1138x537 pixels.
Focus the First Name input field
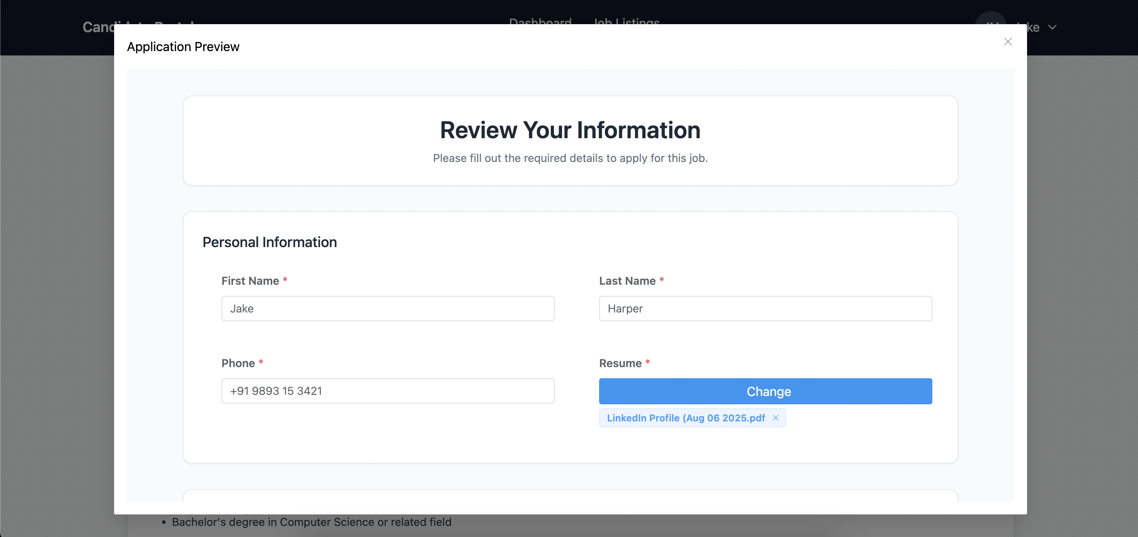pyautogui.click(x=388, y=308)
